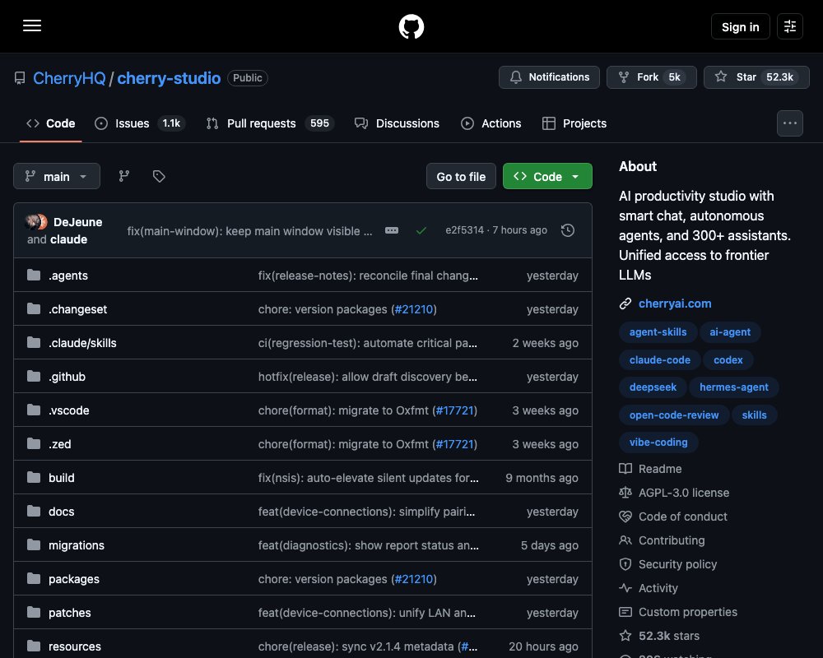The image size is (823, 658).
Task: Open #21210 link in .changeset row
Action: pyautogui.click(x=414, y=309)
